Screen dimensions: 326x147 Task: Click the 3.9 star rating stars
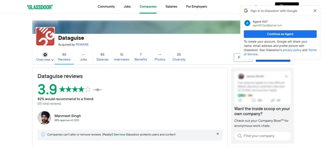[x=75, y=89]
